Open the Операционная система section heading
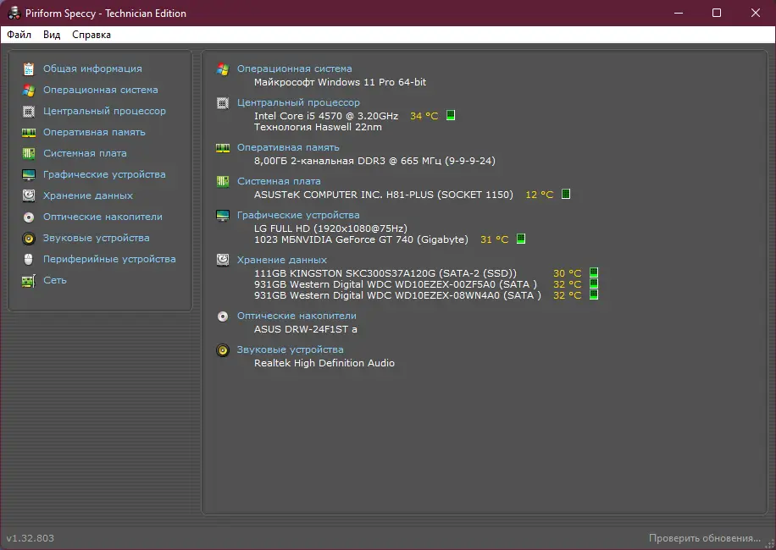Viewport: 776px width, 550px height. coord(295,69)
